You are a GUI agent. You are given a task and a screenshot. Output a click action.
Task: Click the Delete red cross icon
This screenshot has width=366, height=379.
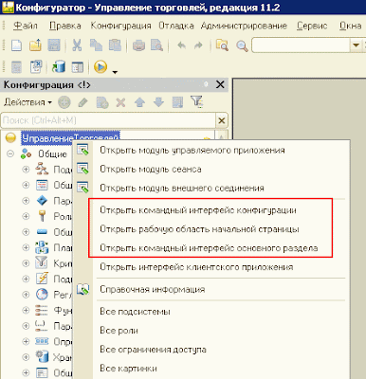(120, 102)
